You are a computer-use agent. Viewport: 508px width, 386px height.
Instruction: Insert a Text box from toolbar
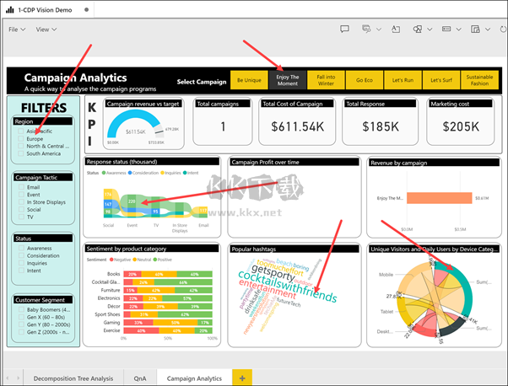coord(396,29)
